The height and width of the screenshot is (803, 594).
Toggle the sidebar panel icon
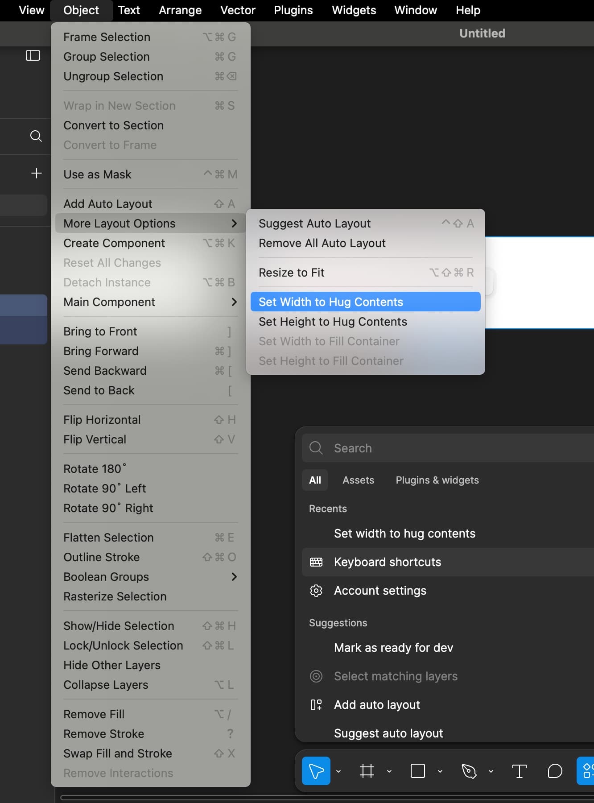point(33,55)
